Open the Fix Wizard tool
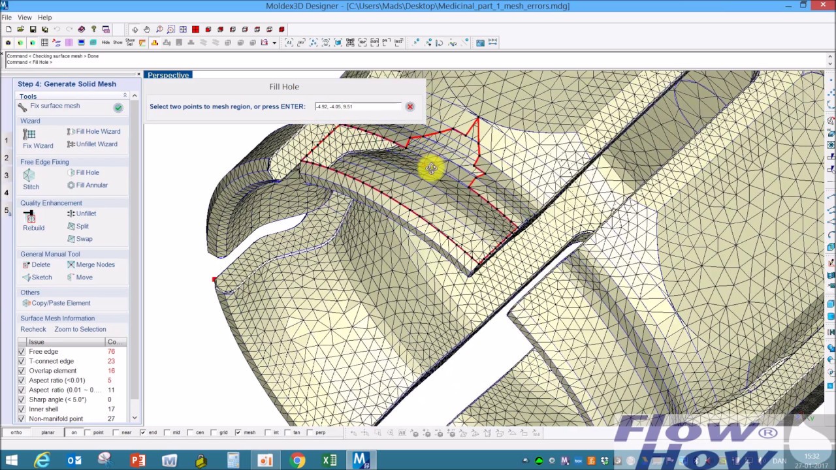Viewport: 836px width, 470px height. tap(37, 138)
